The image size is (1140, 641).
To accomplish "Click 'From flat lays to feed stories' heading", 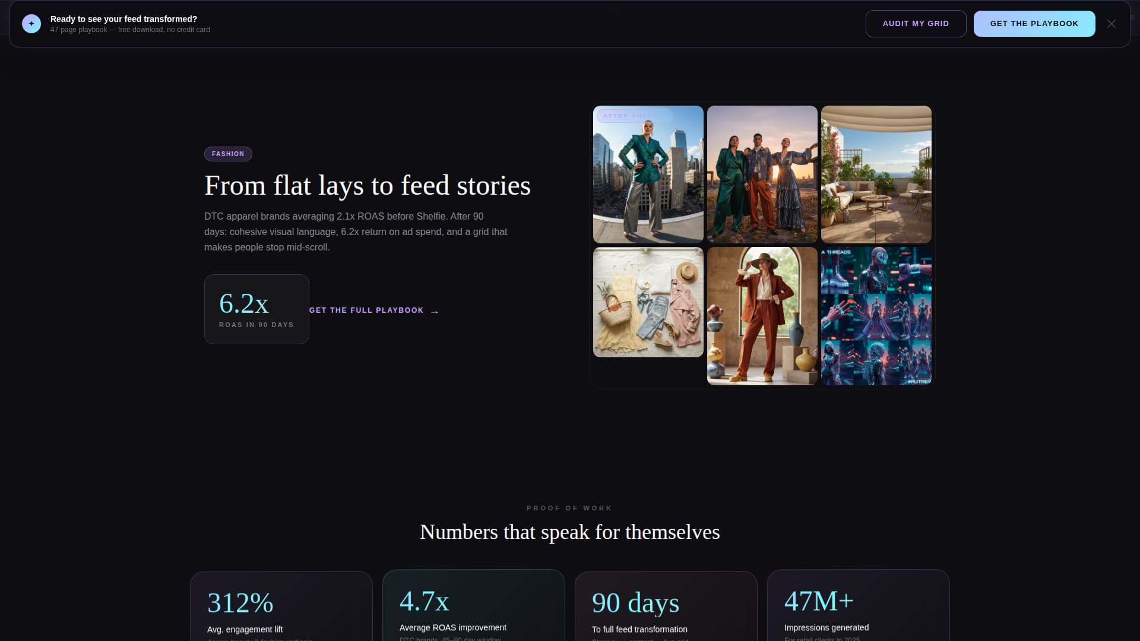I will 368,186.
